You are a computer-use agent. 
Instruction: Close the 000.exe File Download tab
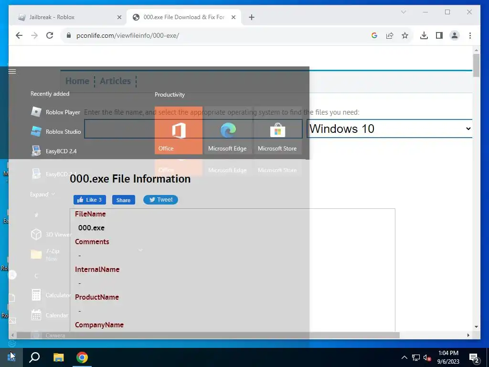click(x=233, y=17)
